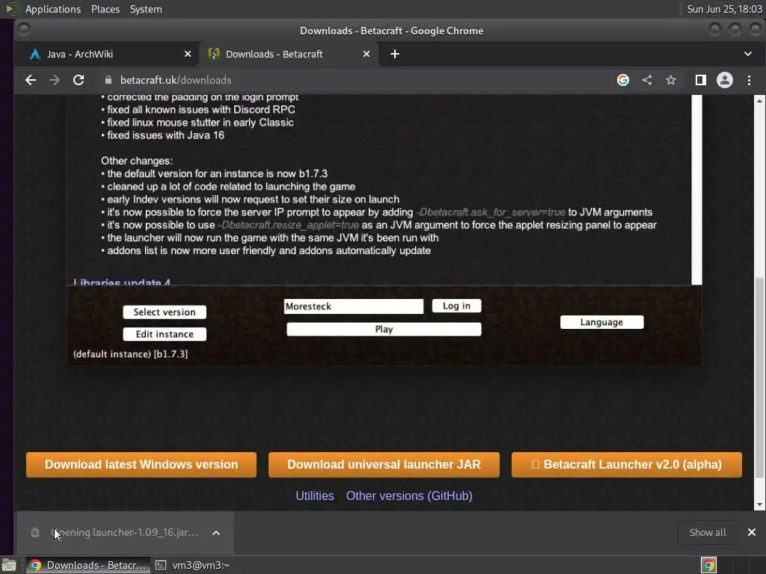
Task: Reload the Betacraft downloads page
Action: [x=79, y=80]
